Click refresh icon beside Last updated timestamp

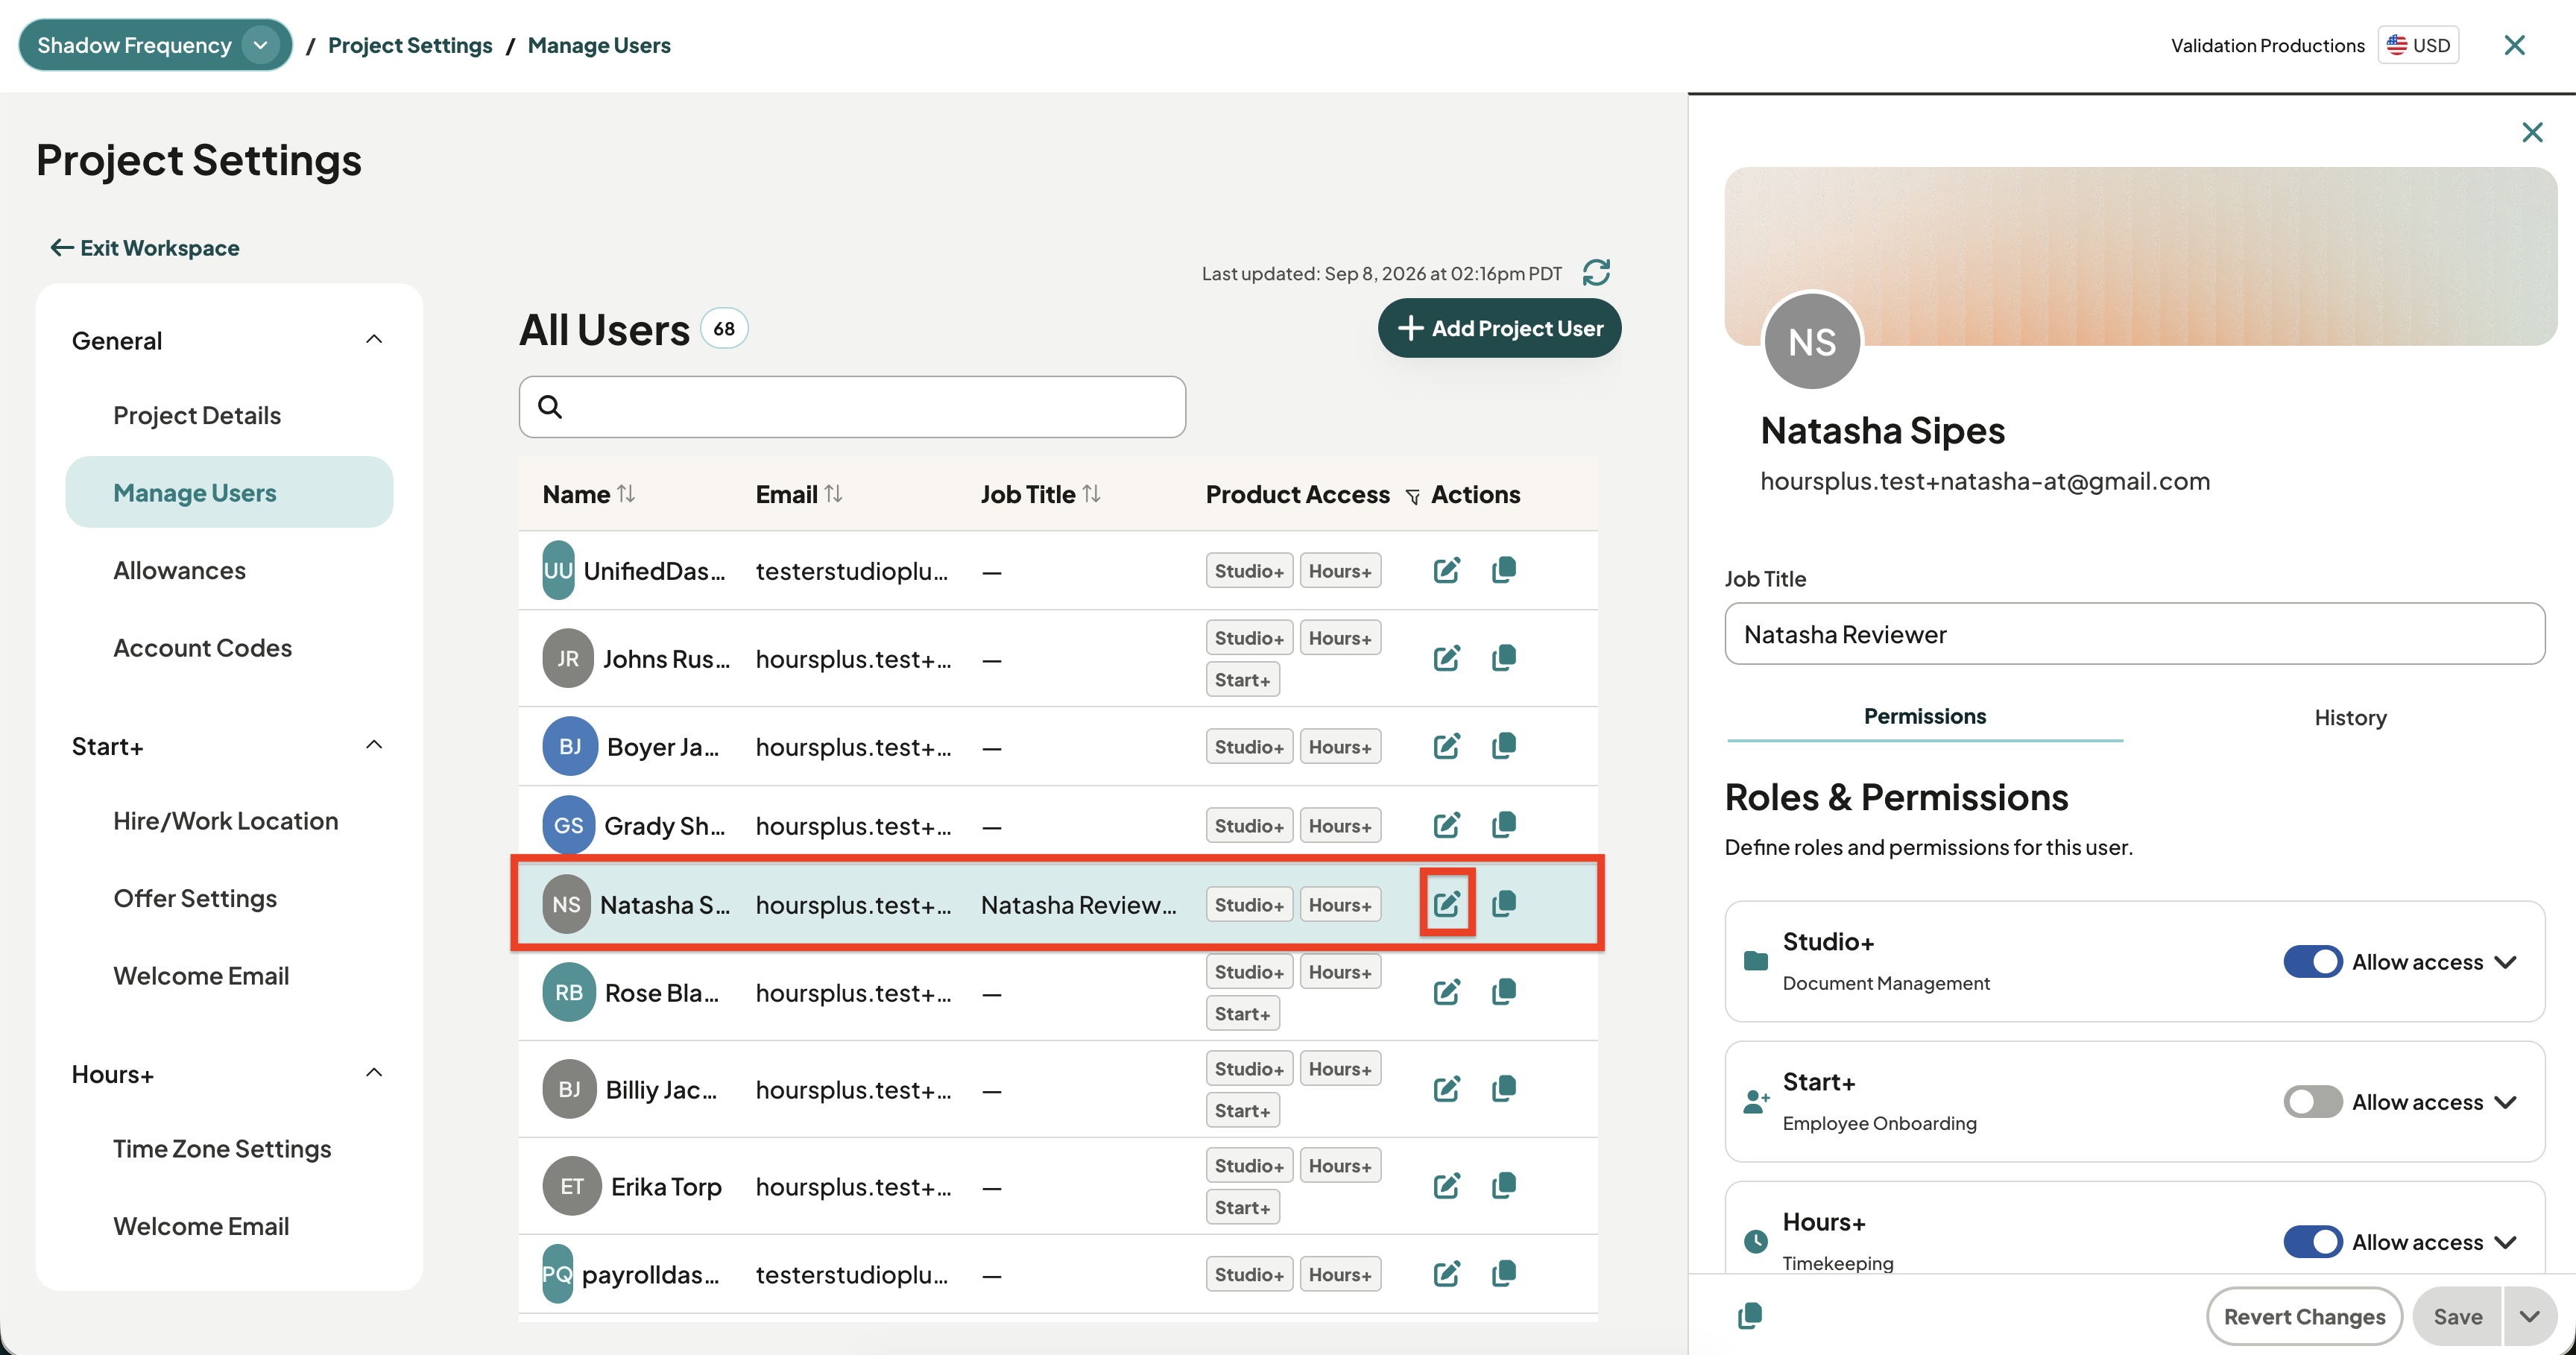1596,272
